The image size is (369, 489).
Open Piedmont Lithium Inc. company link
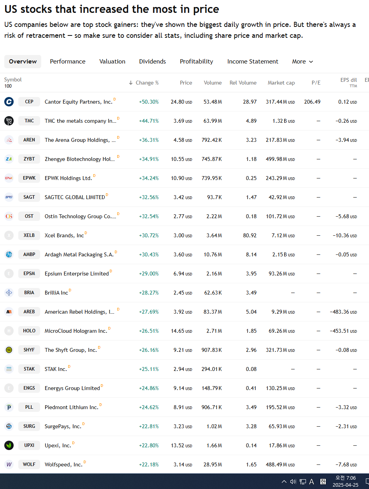pyautogui.click(x=72, y=407)
